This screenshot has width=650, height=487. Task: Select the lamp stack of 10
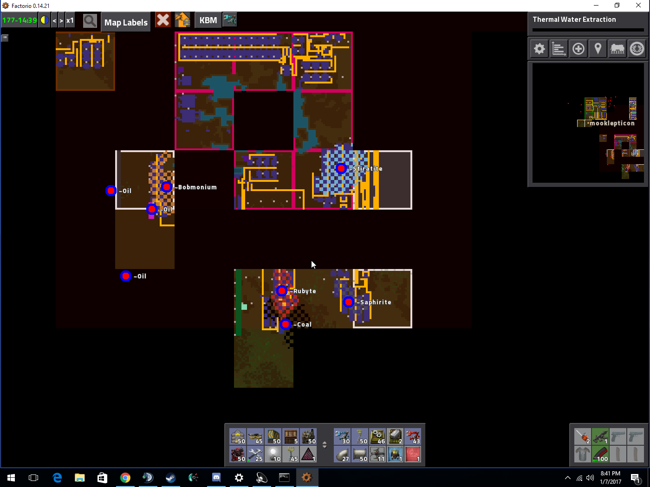[x=273, y=454]
